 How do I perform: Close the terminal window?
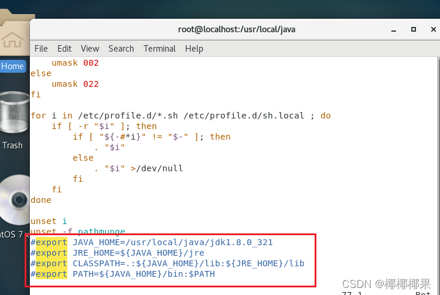click(x=434, y=29)
